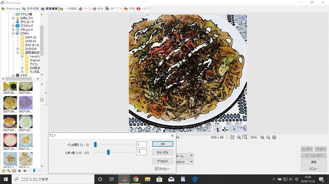This screenshot has height=184, width=329.
Task: Switch to the GIF アニメ tab
Action: (113, 9)
